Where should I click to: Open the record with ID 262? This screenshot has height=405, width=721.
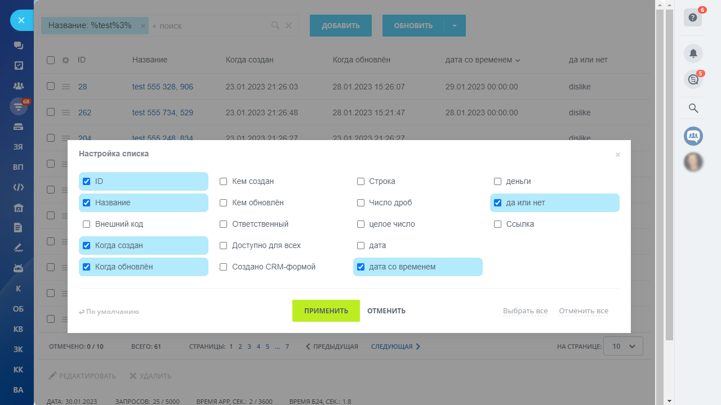[x=84, y=112]
